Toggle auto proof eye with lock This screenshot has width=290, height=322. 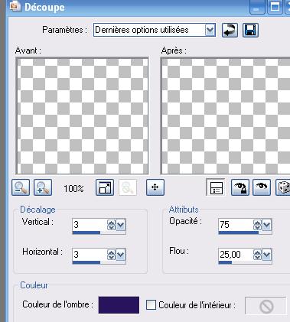pyautogui.click(x=239, y=187)
